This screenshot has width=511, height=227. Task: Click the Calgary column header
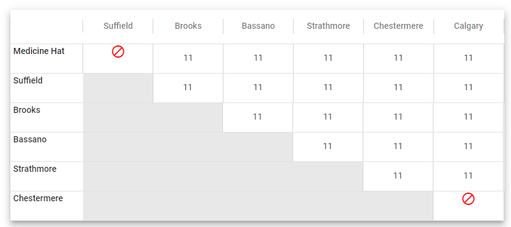[469, 26]
